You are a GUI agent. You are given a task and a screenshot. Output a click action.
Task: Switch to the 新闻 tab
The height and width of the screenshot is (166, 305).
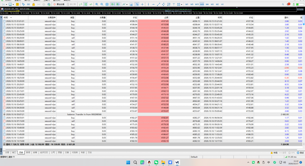28,153
